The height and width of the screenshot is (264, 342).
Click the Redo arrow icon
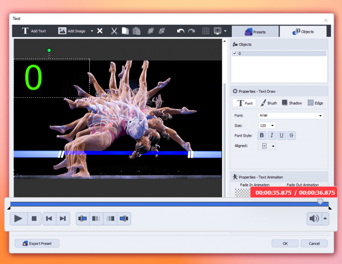click(191, 31)
